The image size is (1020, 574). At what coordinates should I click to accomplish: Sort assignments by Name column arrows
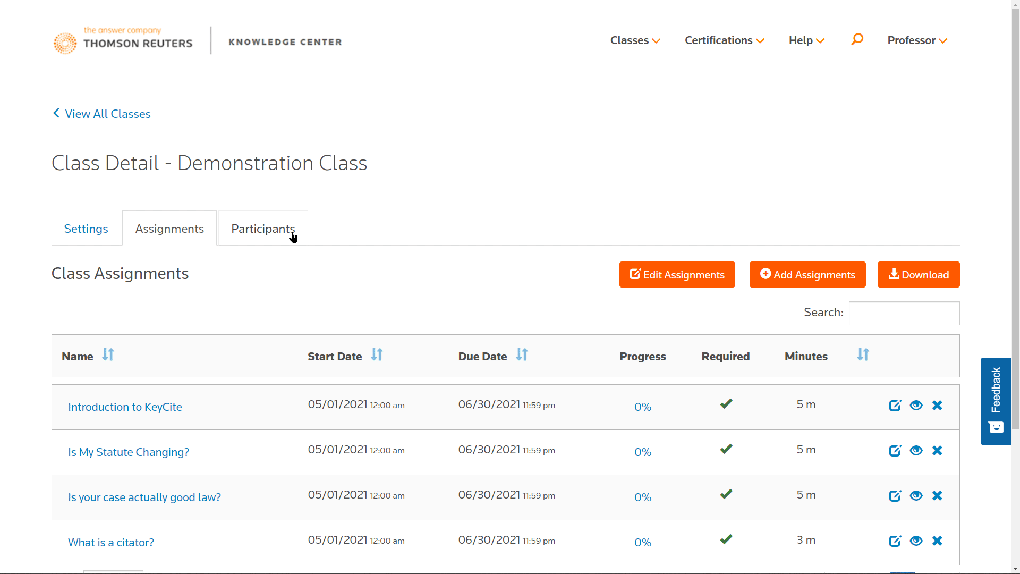point(108,355)
